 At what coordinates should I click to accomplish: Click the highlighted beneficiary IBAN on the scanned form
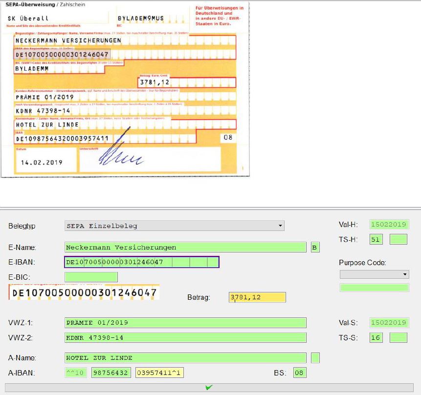[62, 55]
